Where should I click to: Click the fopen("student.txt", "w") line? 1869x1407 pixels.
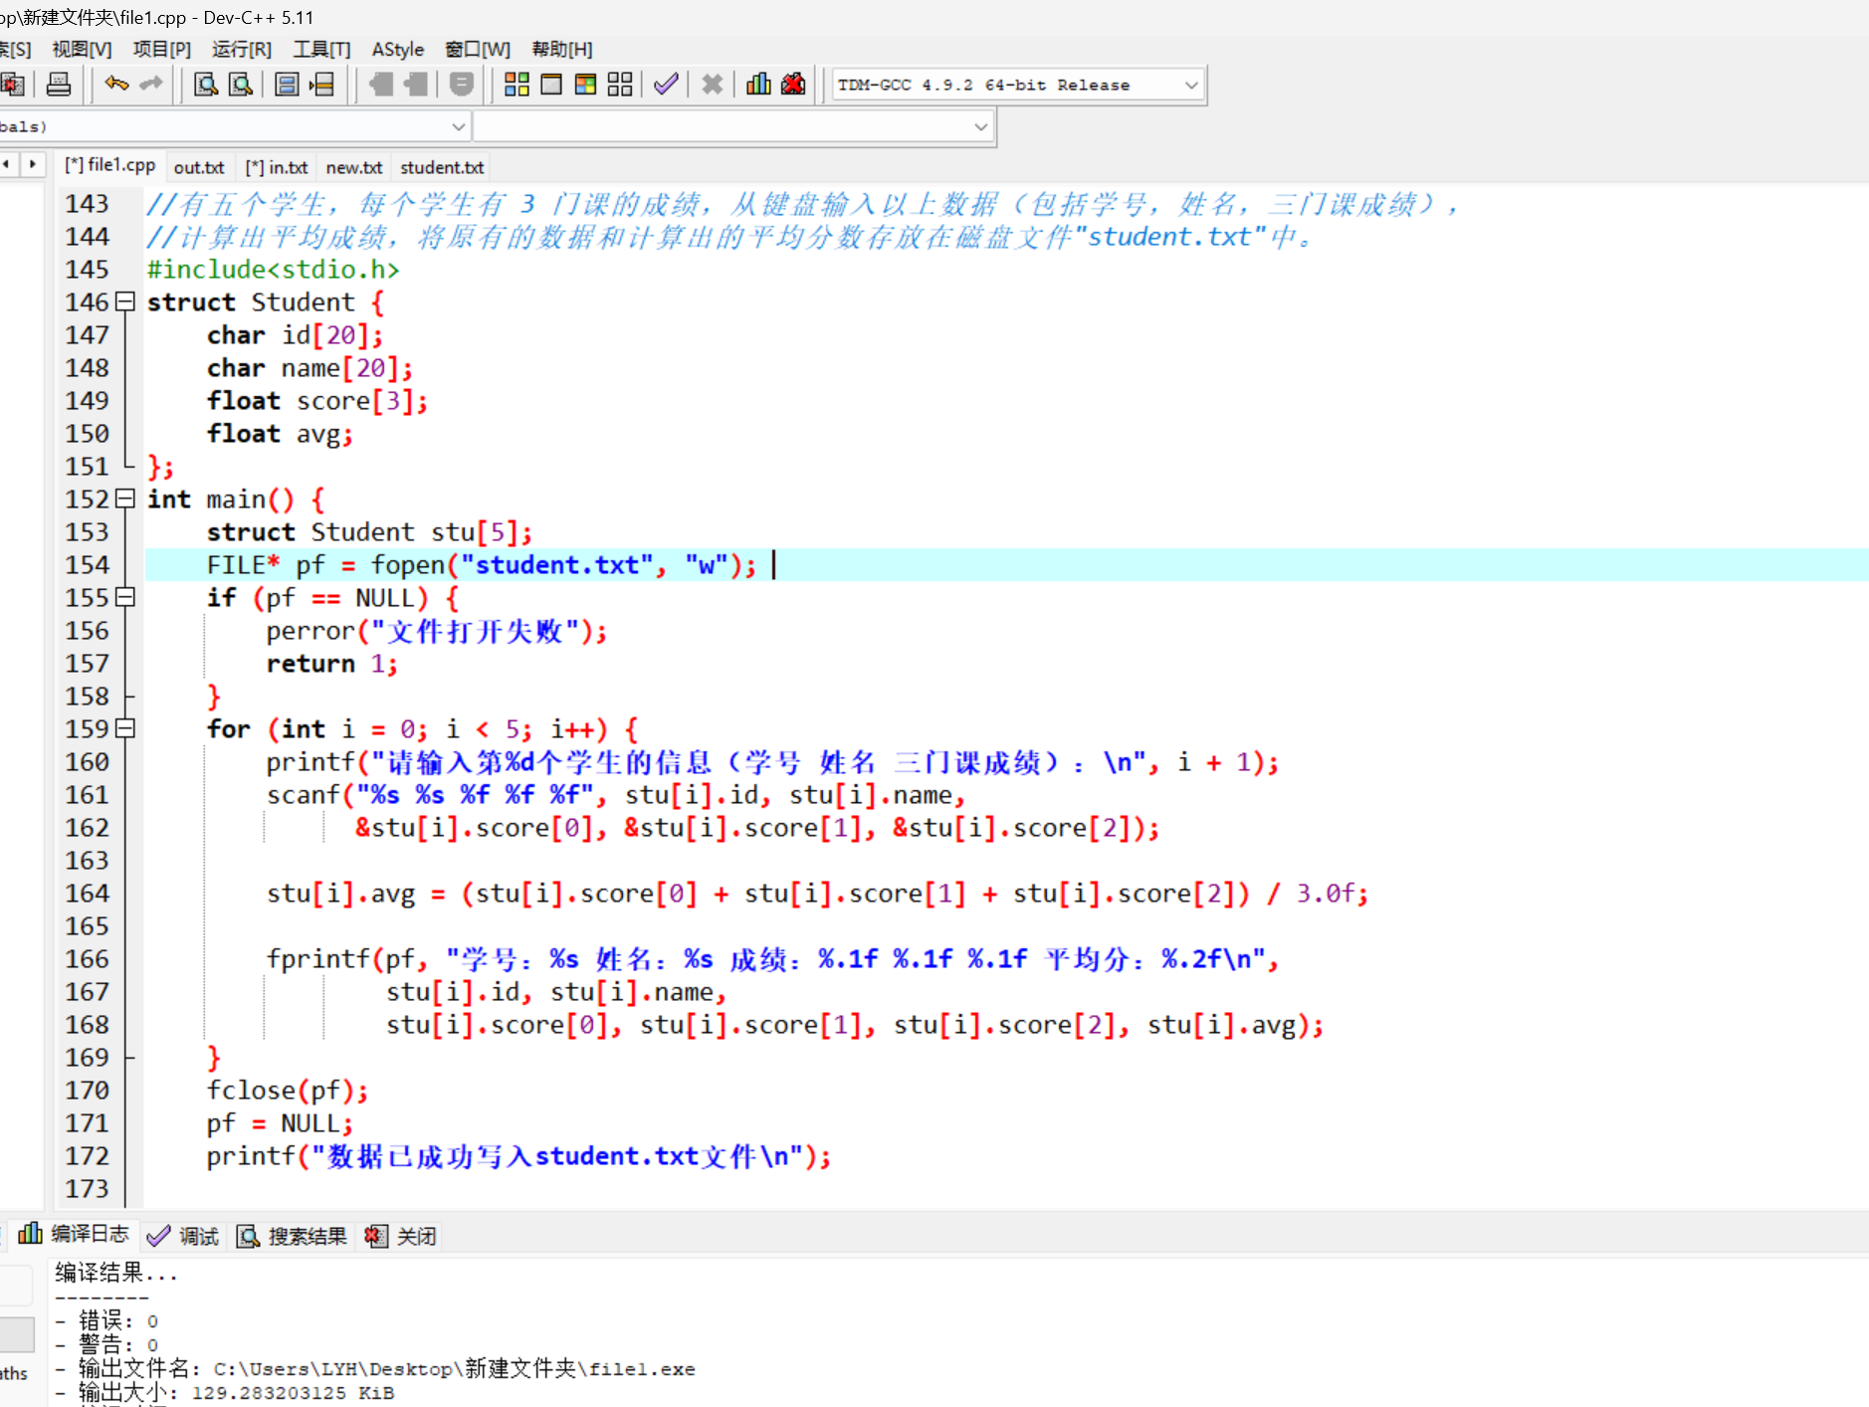482,564
